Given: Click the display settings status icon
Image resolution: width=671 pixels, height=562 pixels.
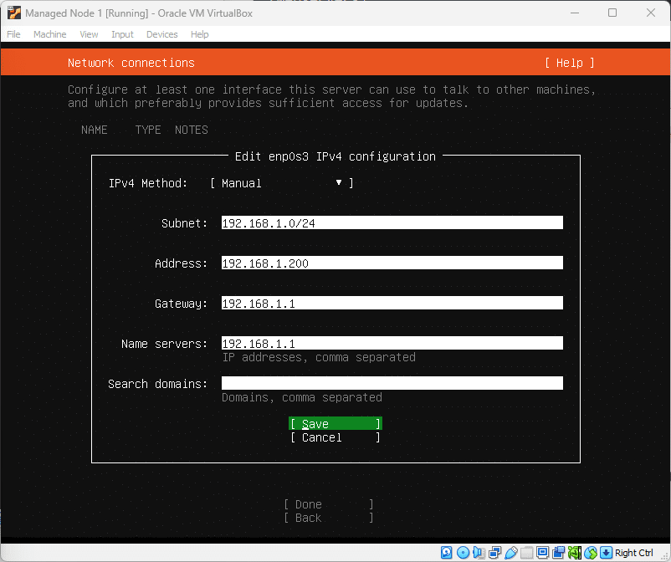Looking at the screenshot, I should tap(542, 553).
